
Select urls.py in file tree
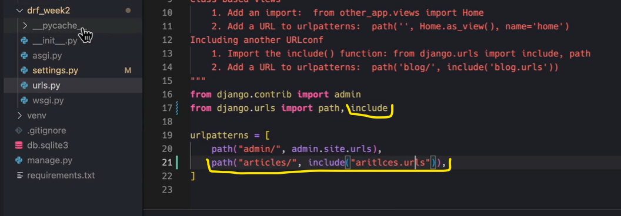[46, 86]
